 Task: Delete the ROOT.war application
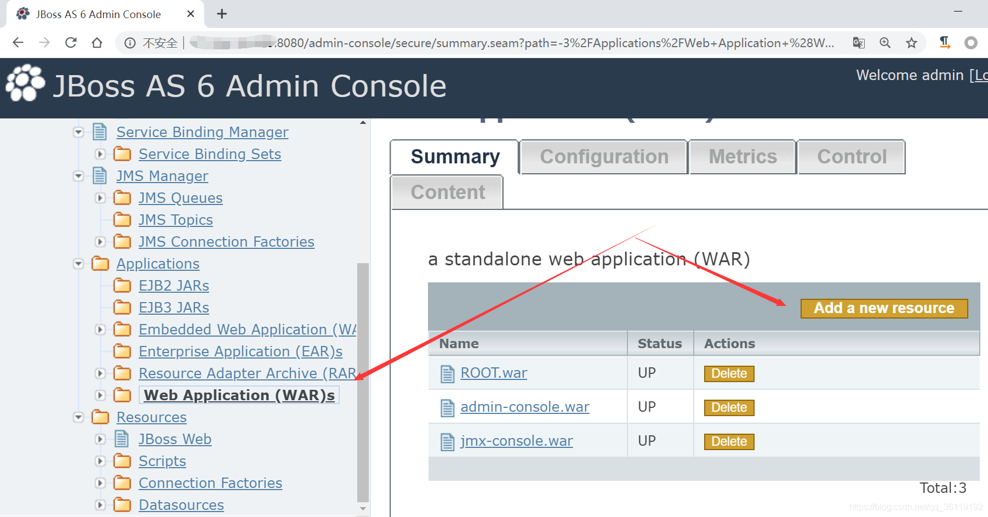pyautogui.click(x=729, y=373)
